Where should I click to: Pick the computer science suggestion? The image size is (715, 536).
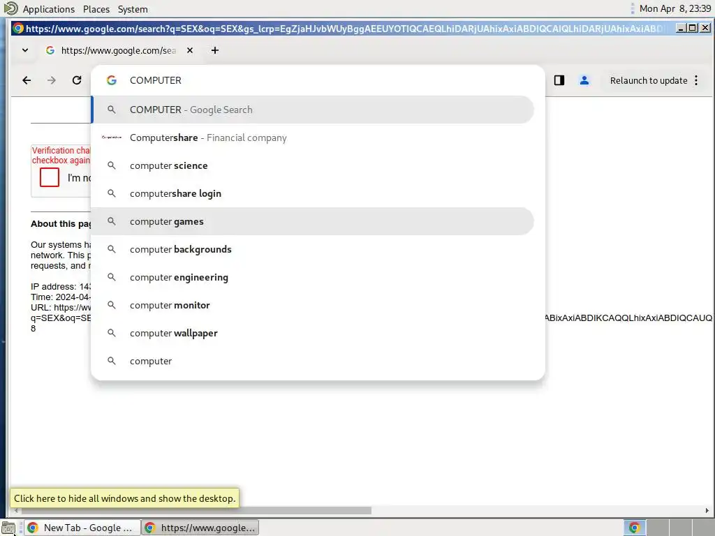click(x=313, y=165)
